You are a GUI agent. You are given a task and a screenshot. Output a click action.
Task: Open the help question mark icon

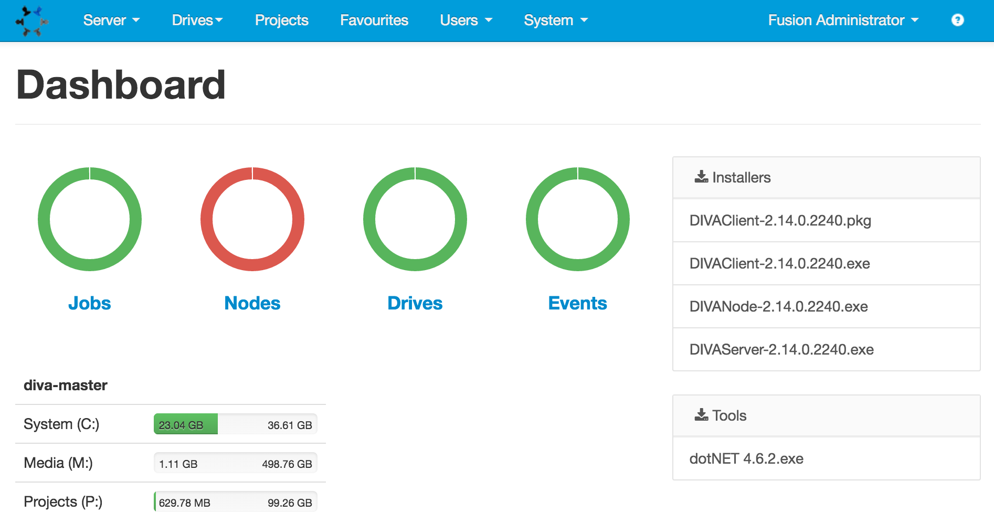[957, 20]
